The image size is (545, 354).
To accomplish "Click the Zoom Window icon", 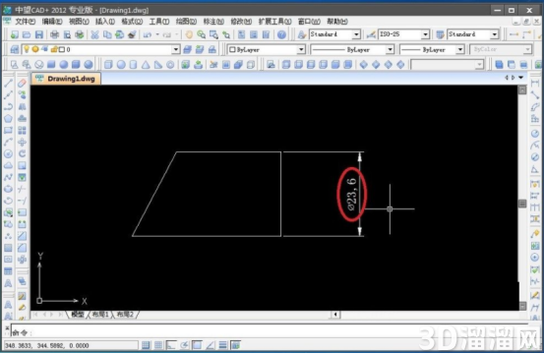I will pyautogui.click(x=213, y=34).
